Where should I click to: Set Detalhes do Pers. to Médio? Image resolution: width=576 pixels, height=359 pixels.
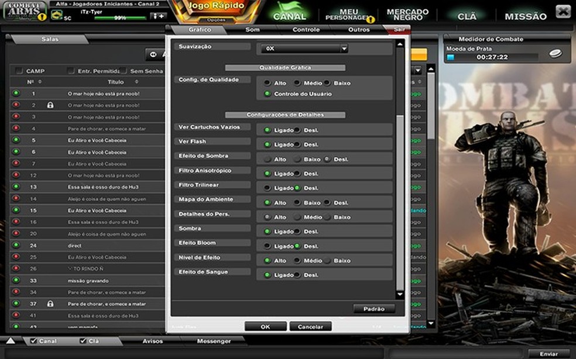(297, 218)
